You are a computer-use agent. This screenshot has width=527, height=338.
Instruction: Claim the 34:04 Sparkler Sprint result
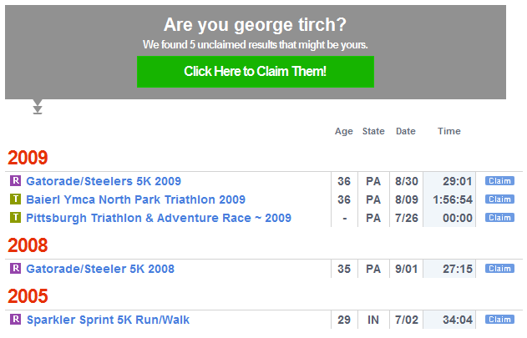[499, 319]
